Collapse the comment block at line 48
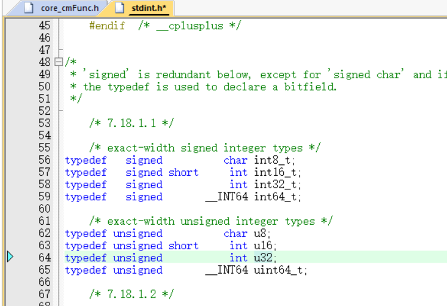 59,62
